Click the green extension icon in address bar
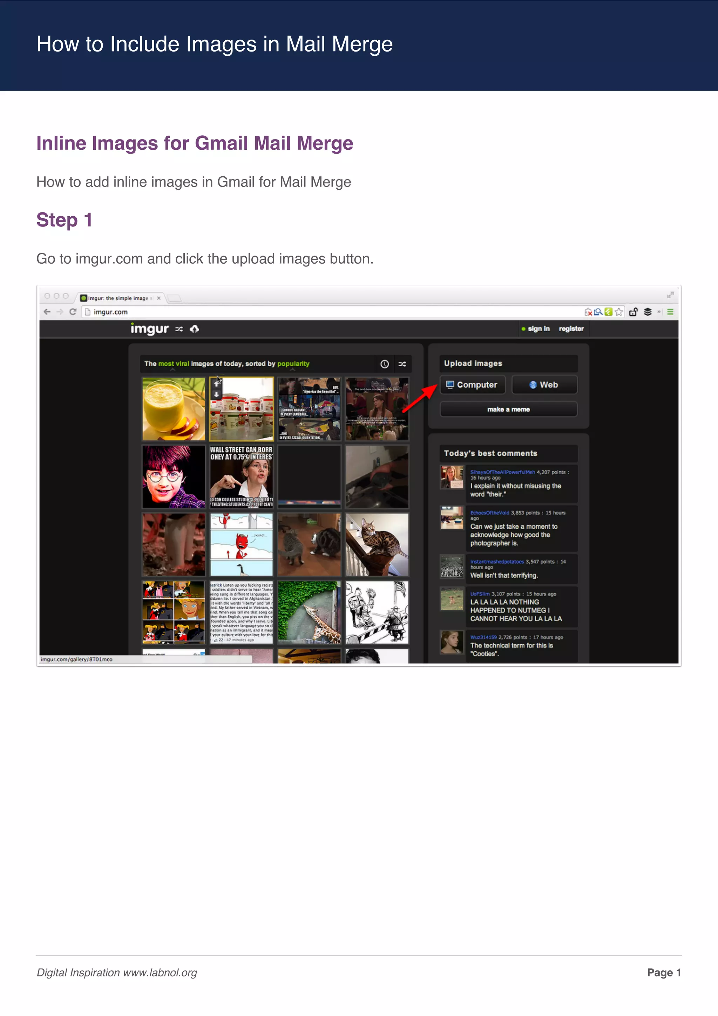718x1016 pixels. point(609,312)
